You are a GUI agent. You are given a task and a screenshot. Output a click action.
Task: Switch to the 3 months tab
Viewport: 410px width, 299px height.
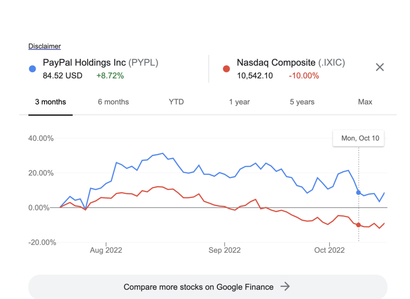[x=50, y=102]
